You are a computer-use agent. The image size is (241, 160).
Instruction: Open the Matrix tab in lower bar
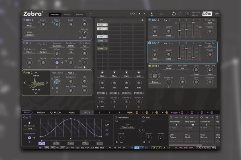(71, 113)
